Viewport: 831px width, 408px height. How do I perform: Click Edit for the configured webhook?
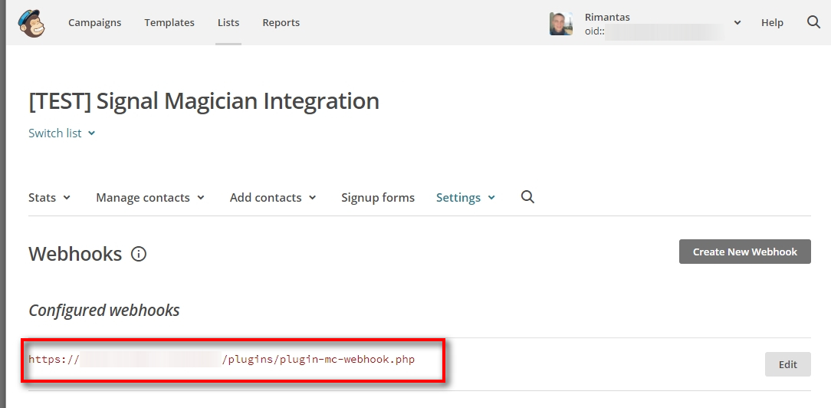point(787,364)
